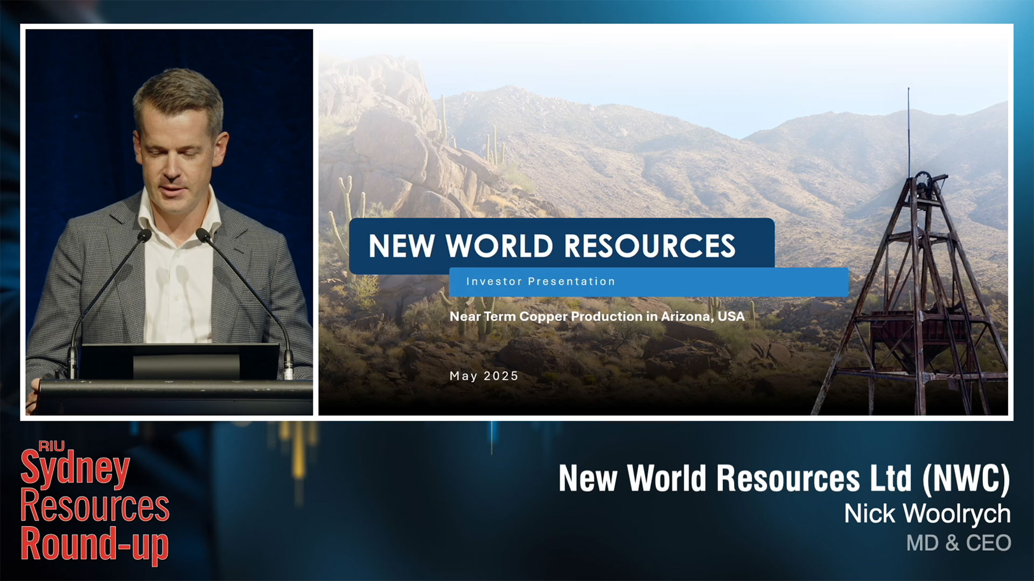
Task: Click the 'NEW WORLD RESOURCES' slide title
Action: click(x=552, y=246)
